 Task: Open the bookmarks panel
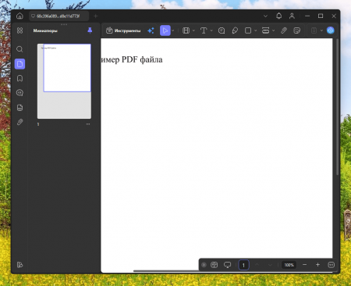(19, 78)
